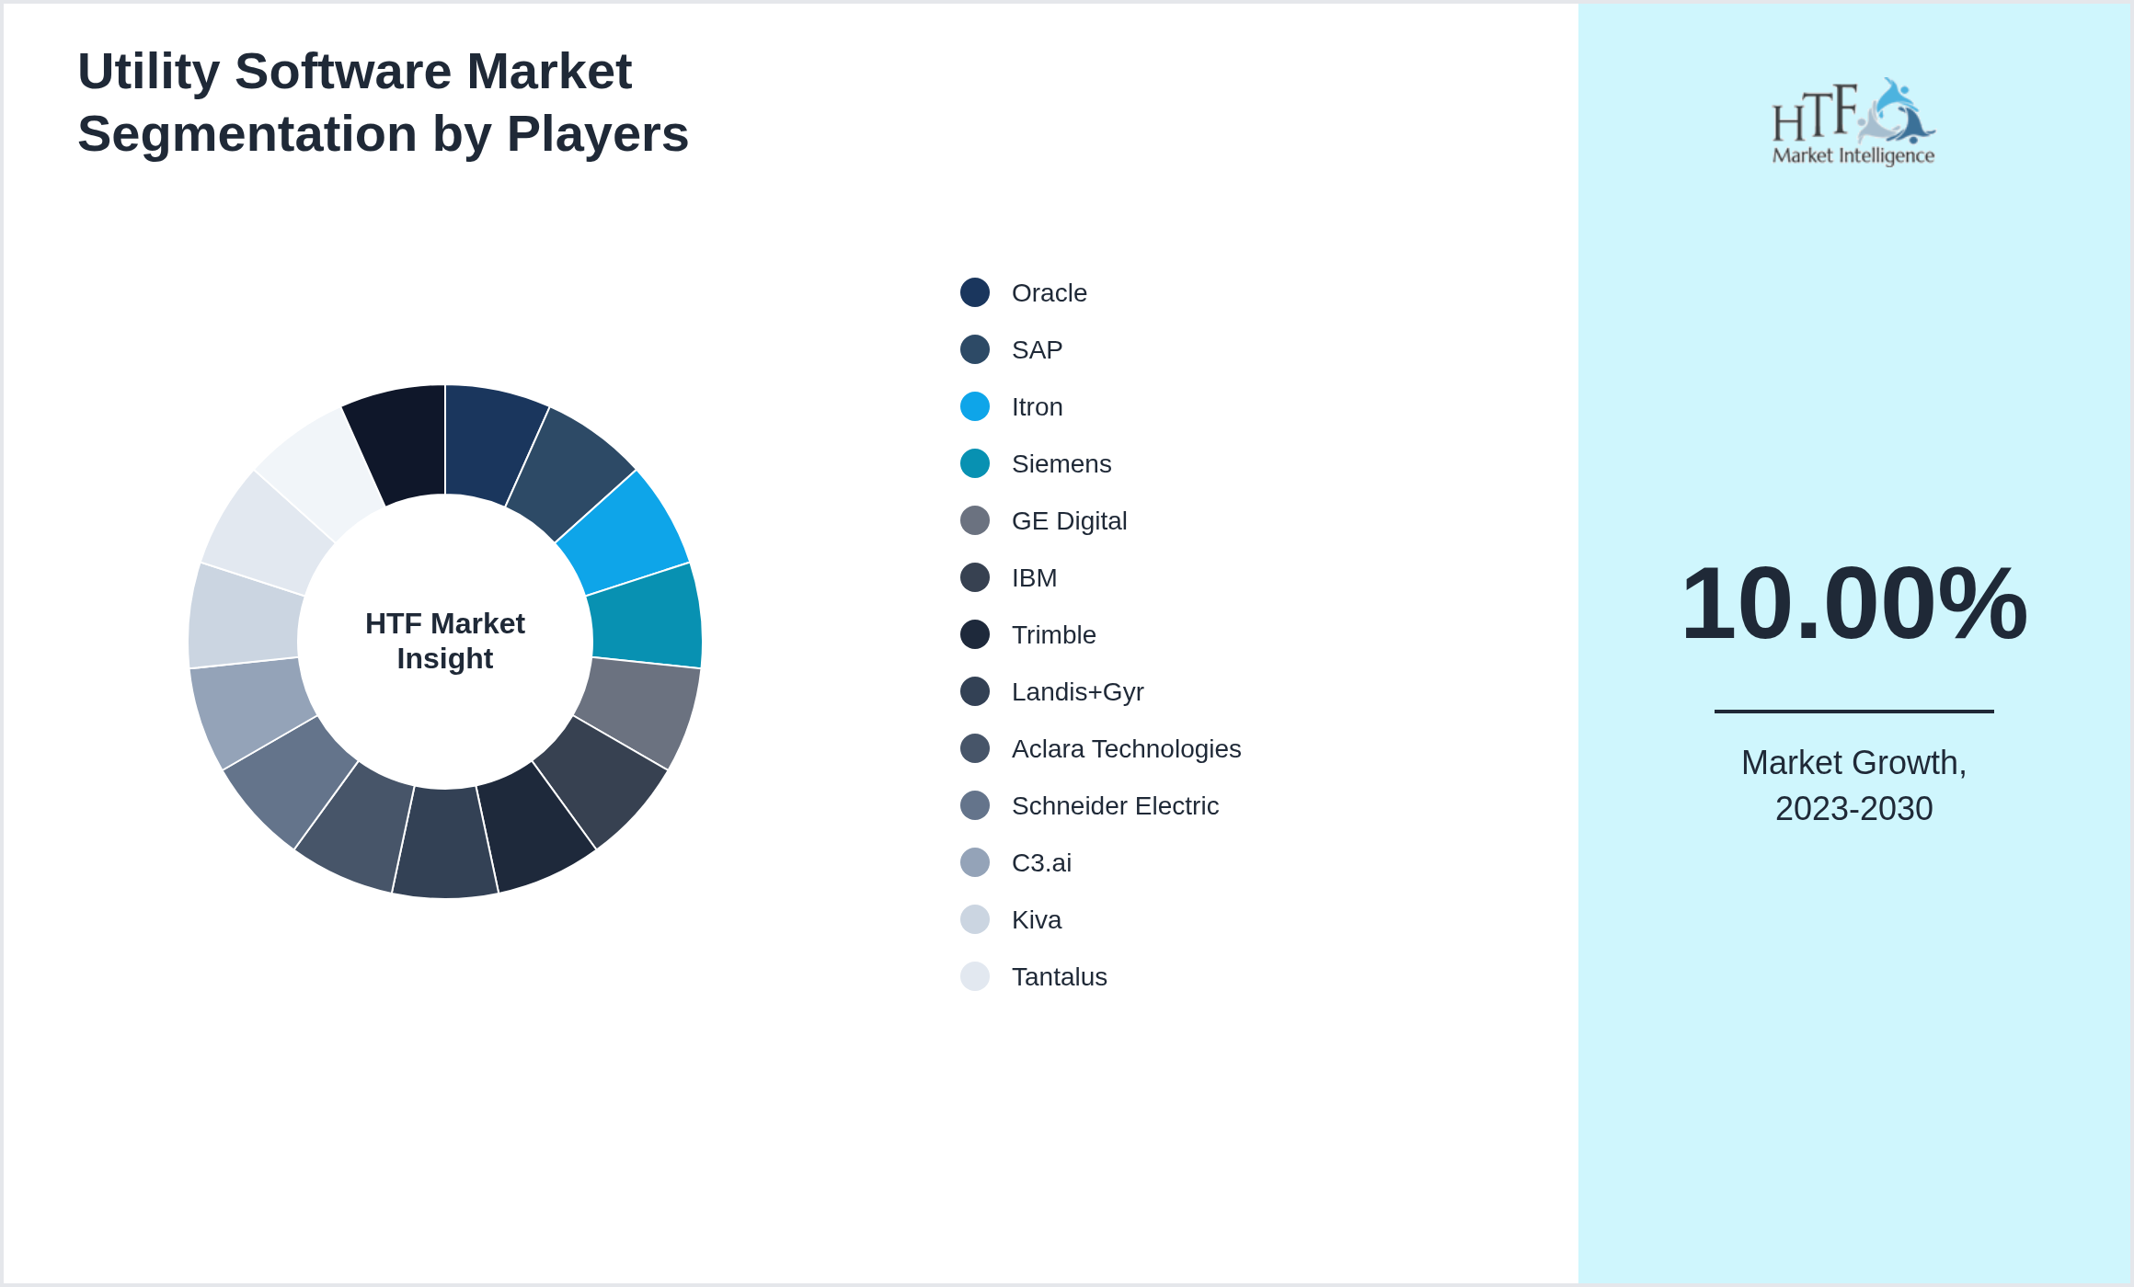The image size is (2134, 1287).
Task: Select the Itron legend label
Action: point(1037,406)
